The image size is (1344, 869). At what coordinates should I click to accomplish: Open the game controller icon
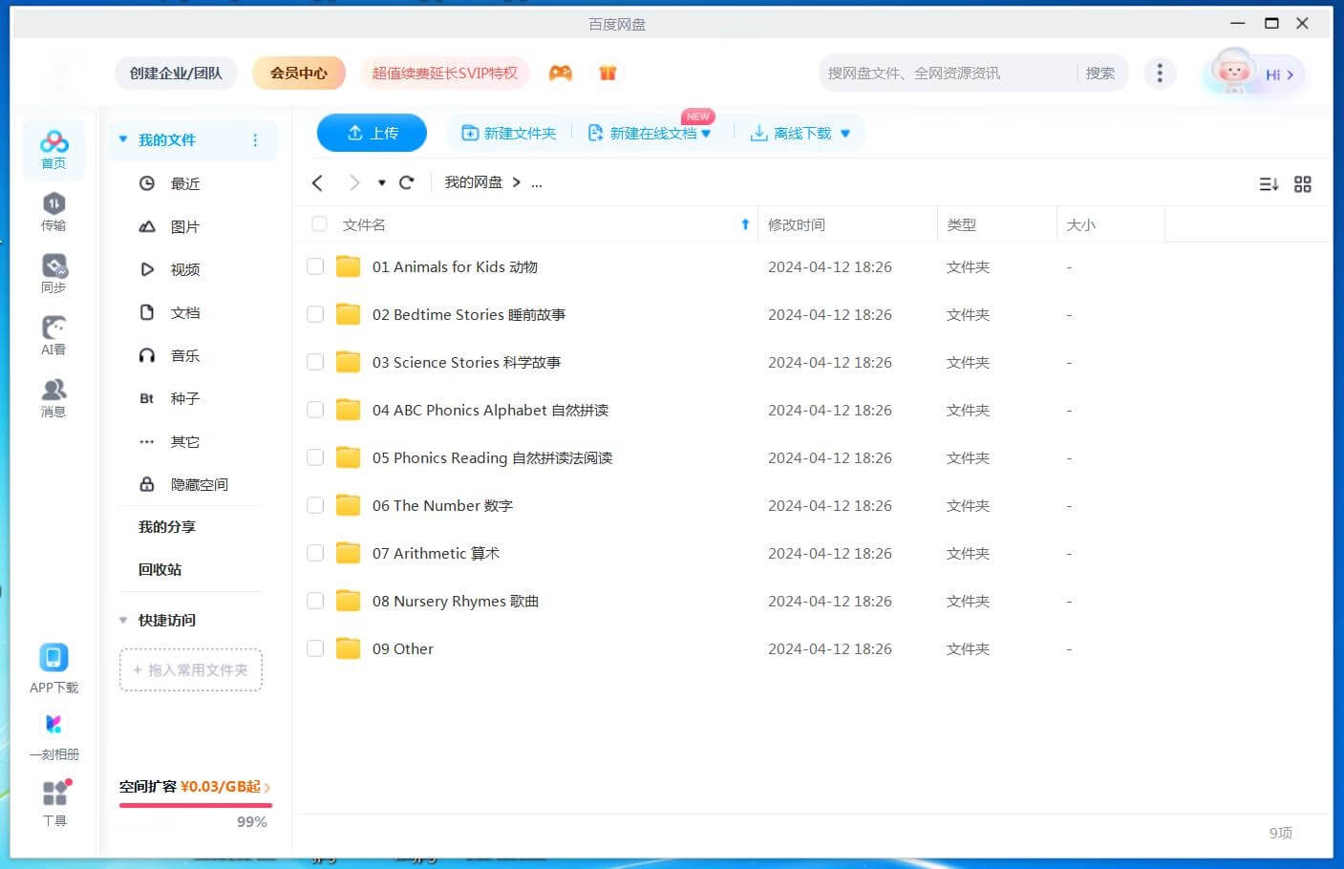point(561,73)
